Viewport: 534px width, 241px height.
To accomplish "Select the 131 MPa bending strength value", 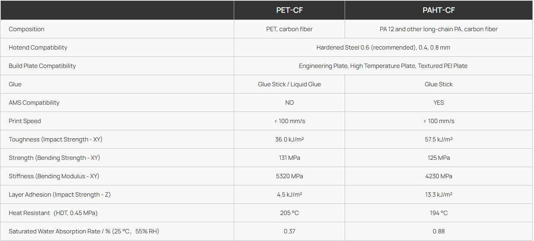I will (x=289, y=158).
